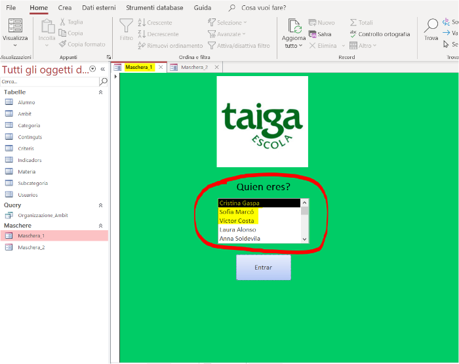Click the Cerca search field
The height and width of the screenshot is (364, 459).
[50, 81]
